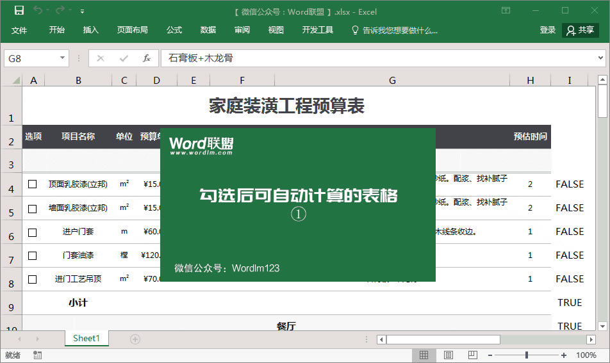Switch to Page Break Preview icon

pos(473,355)
